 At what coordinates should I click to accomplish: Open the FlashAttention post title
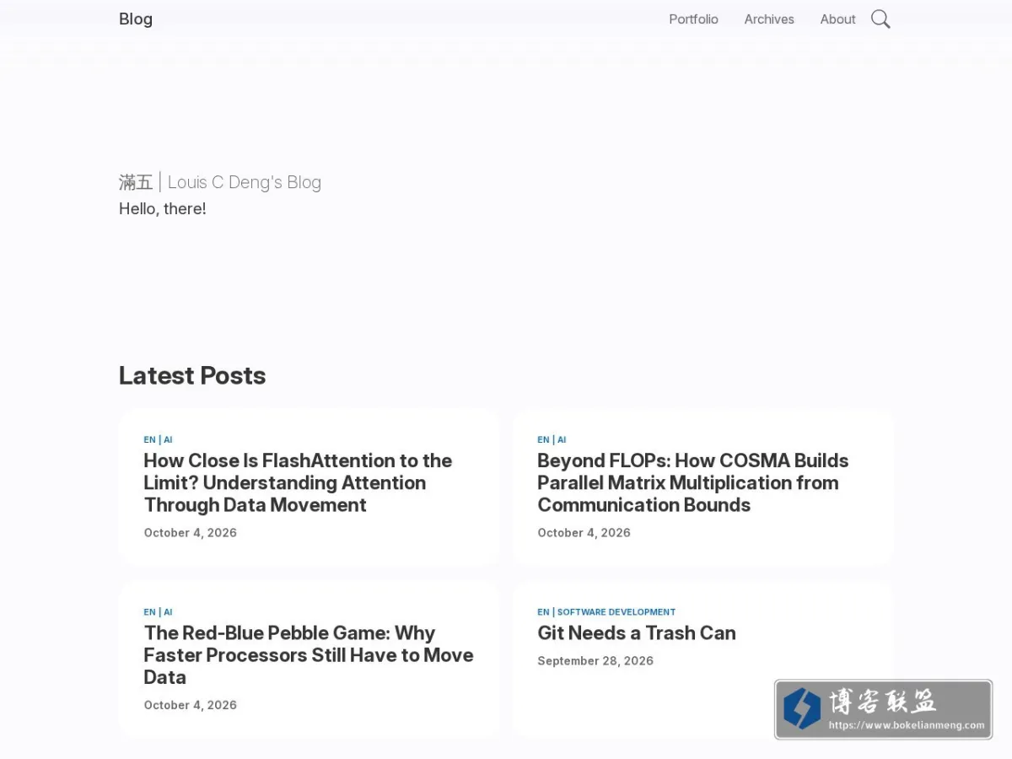[298, 482]
